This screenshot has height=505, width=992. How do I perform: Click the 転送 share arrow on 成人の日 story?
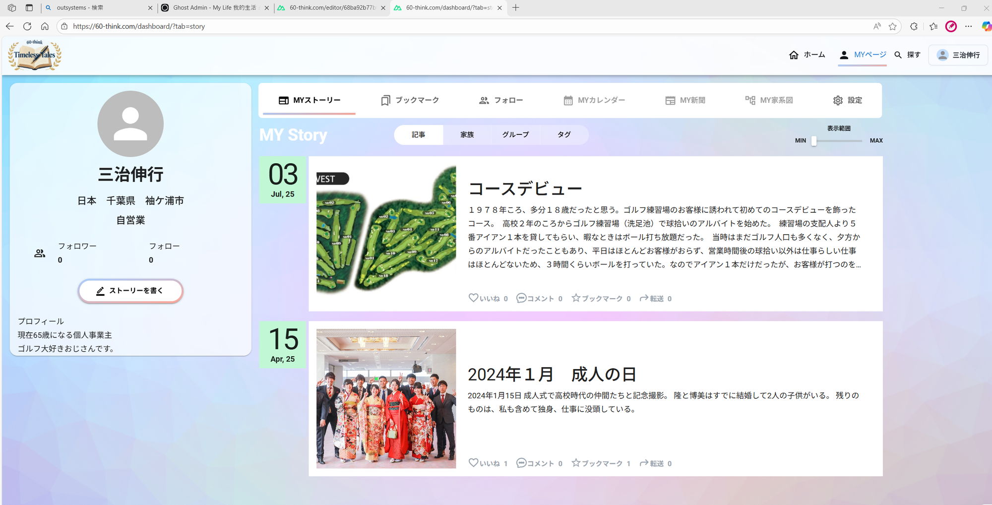tap(644, 463)
